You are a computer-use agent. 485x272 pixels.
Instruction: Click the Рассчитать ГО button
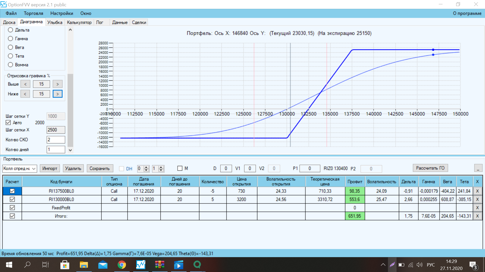pos(430,168)
